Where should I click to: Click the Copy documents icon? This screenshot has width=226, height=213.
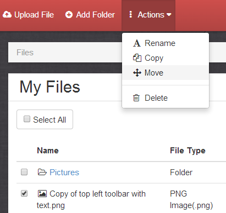(x=137, y=58)
